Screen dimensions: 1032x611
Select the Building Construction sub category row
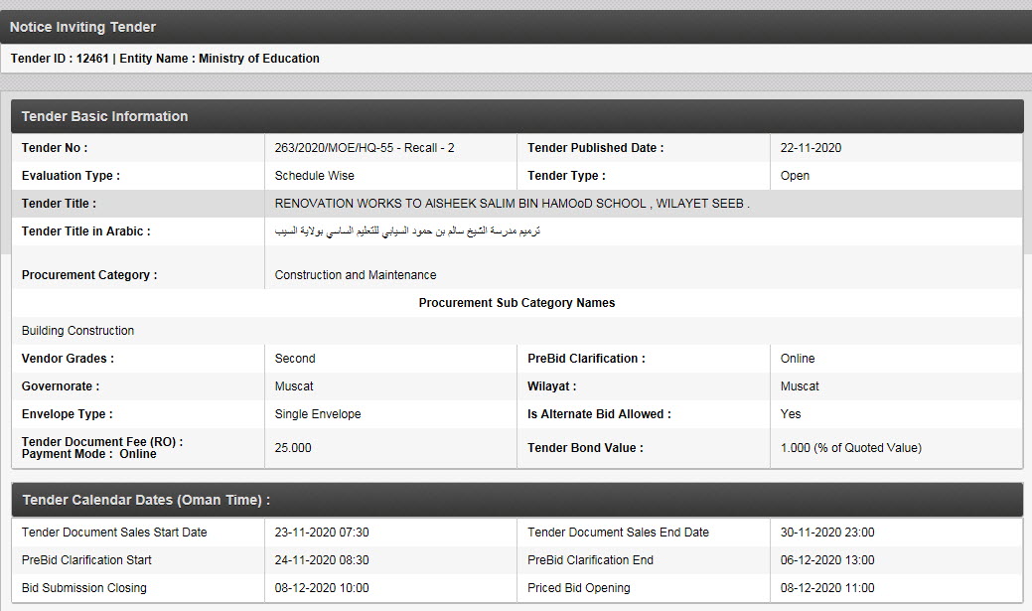pyautogui.click(x=77, y=331)
